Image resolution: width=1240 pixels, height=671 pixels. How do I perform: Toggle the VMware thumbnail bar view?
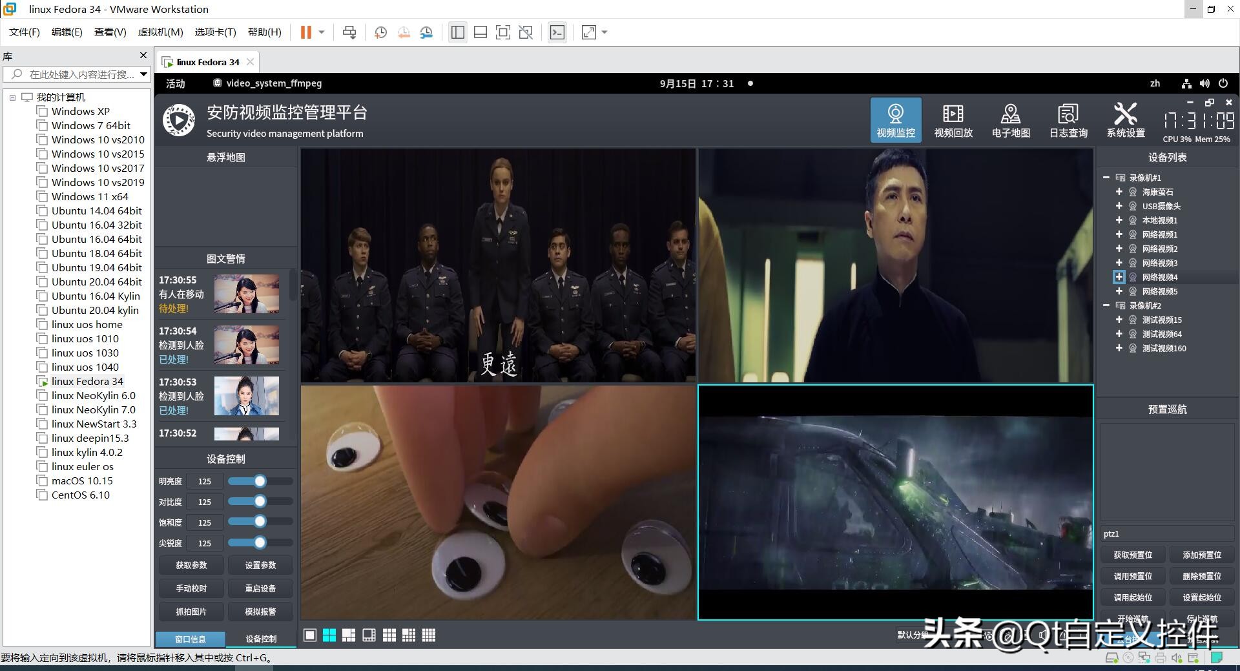480,32
